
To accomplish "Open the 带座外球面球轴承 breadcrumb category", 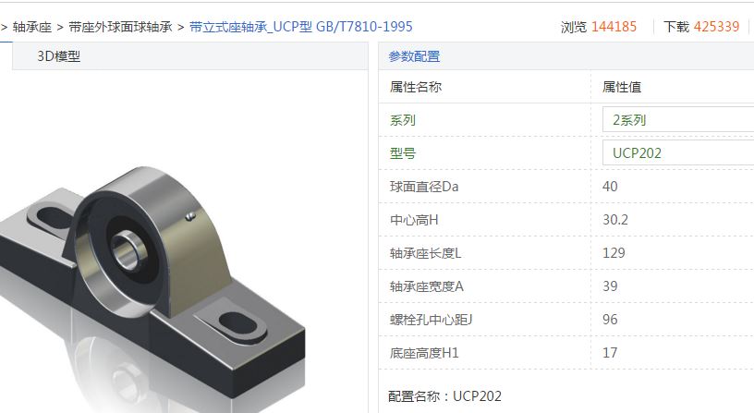I will (120, 27).
